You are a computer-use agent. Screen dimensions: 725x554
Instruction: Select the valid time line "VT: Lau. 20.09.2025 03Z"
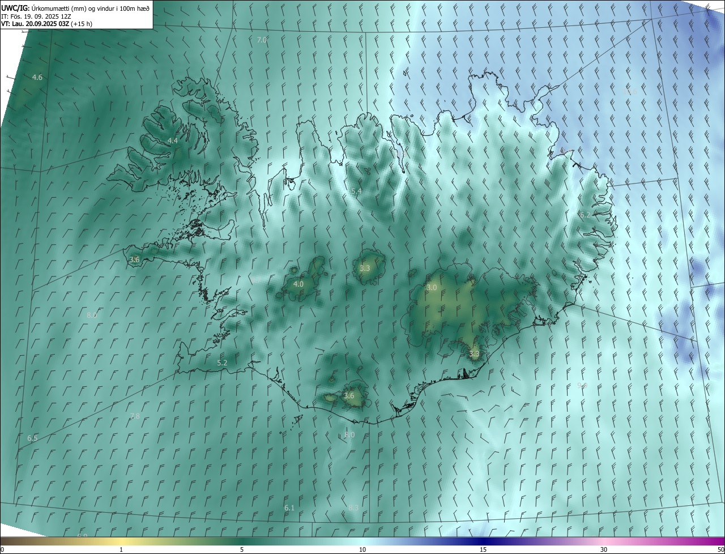click(36, 24)
